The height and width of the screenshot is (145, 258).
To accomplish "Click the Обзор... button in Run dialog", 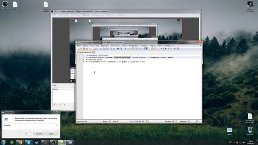I will (x=52, y=134).
